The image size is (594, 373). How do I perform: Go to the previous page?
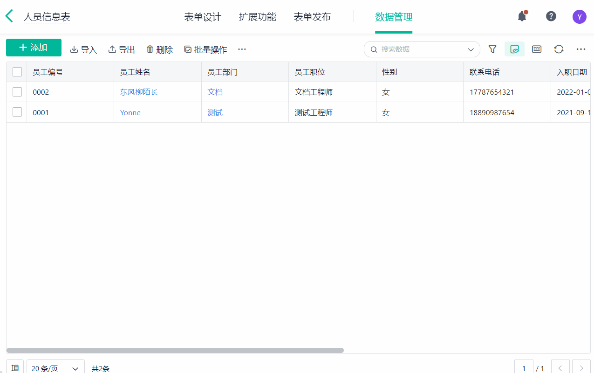coord(560,368)
